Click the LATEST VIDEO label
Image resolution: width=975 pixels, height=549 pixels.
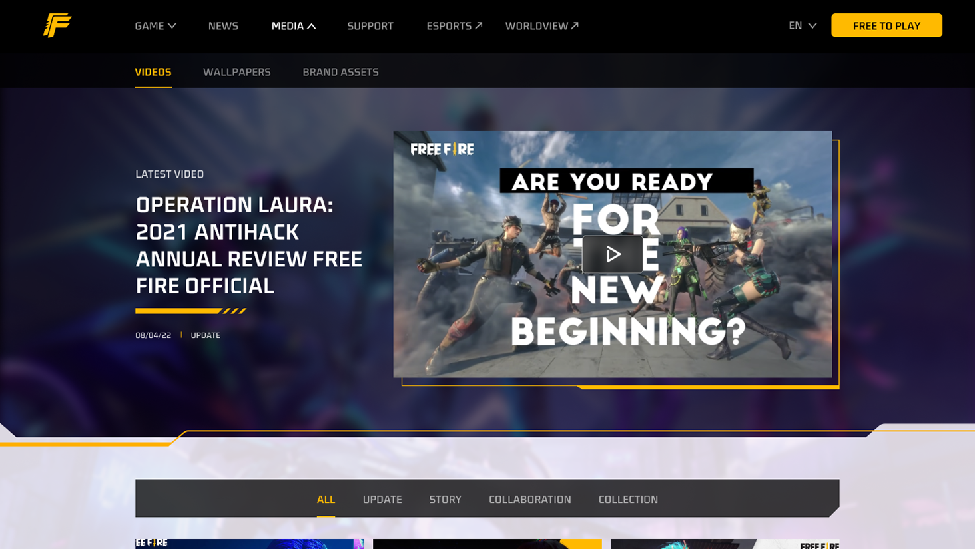coord(170,174)
